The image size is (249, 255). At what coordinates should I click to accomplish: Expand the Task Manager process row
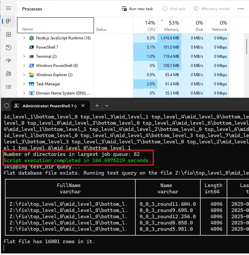pos(24,84)
